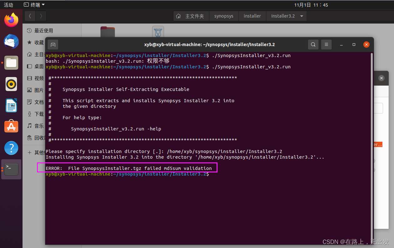Click 'Synopsys Installer Self-Extracting Executable' text
The image size is (394, 248).
tap(126, 89)
